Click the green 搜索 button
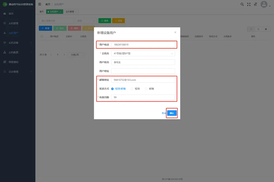 [x=105, y=21]
